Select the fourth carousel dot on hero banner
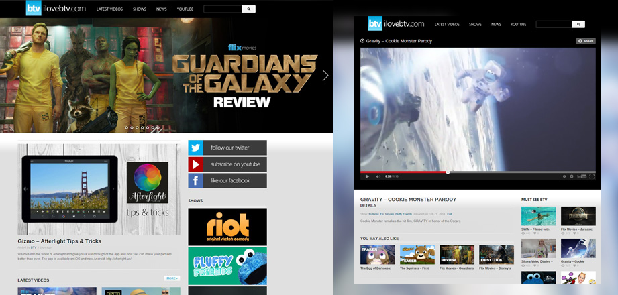The image size is (618, 295). [142, 127]
